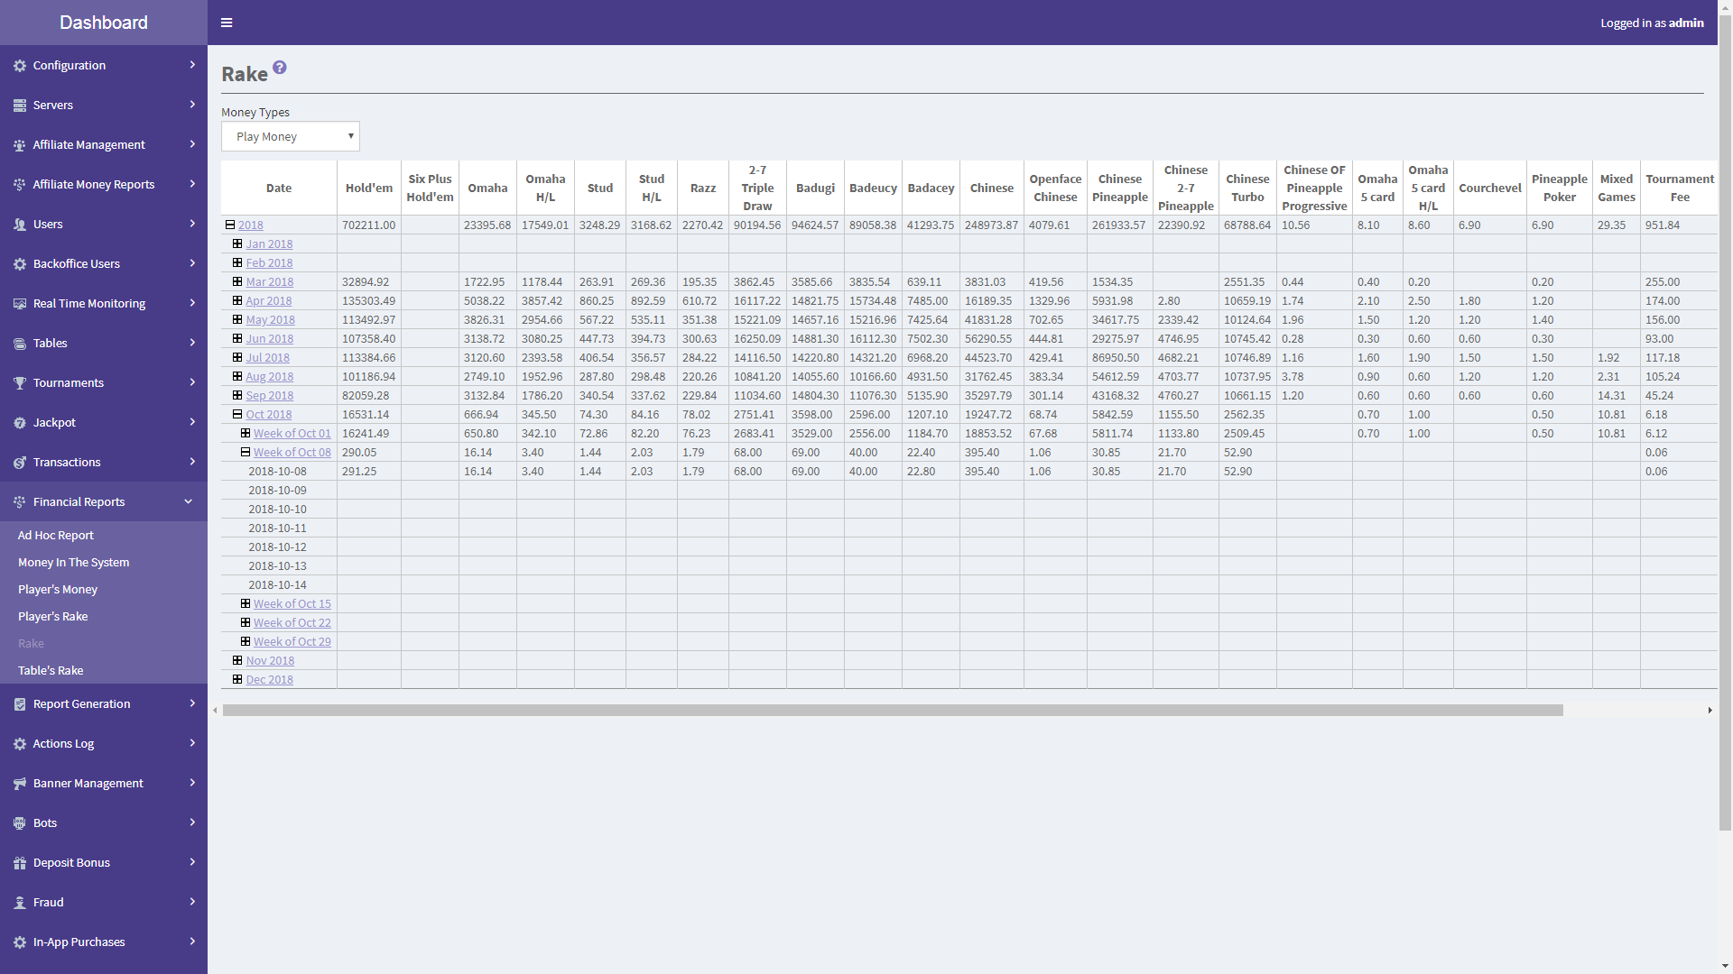This screenshot has width=1733, height=974.
Task: Click the 2018-10-08 date row label
Action: [277, 471]
